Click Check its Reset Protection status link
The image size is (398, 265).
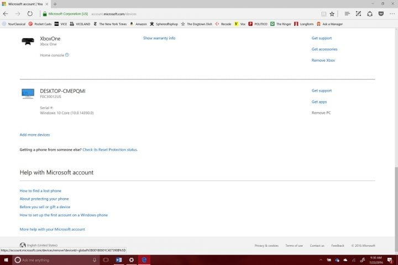coord(110,150)
